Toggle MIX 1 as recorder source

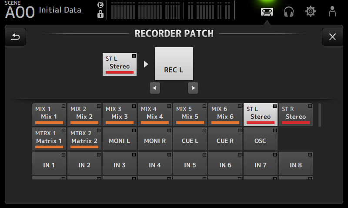49,114
